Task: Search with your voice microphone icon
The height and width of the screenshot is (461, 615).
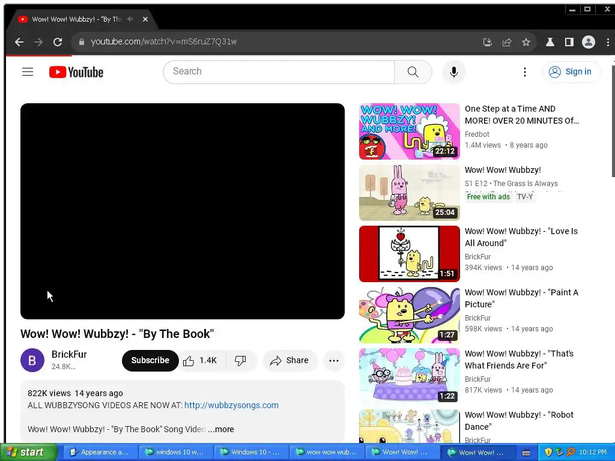Action: pos(454,72)
